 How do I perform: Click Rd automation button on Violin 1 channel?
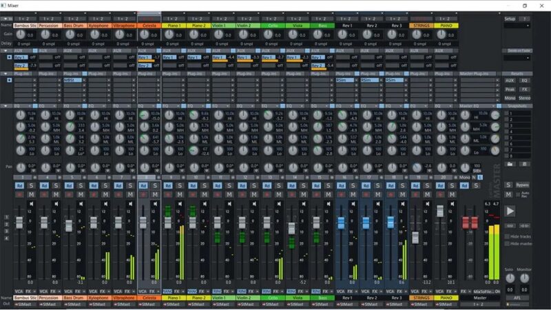coord(218,185)
